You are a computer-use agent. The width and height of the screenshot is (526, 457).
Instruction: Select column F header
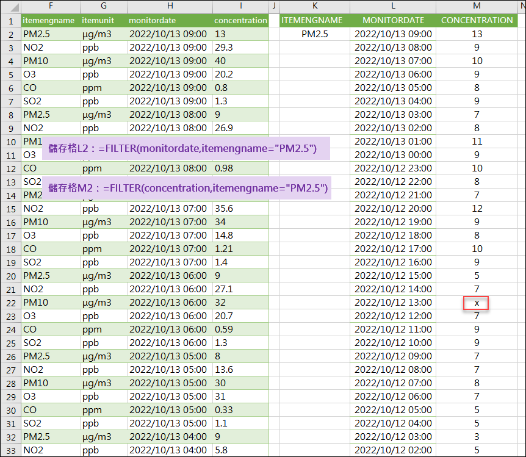(x=51, y=5)
